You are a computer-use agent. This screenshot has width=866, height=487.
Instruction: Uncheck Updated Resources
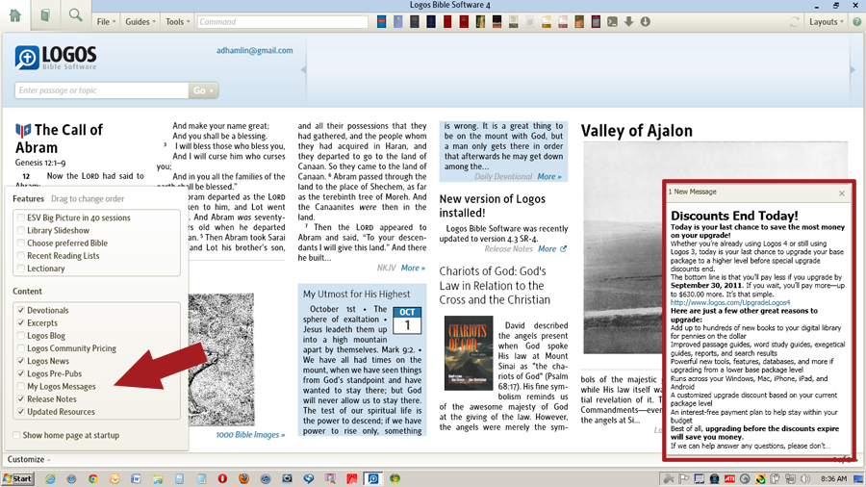tap(21, 412)
